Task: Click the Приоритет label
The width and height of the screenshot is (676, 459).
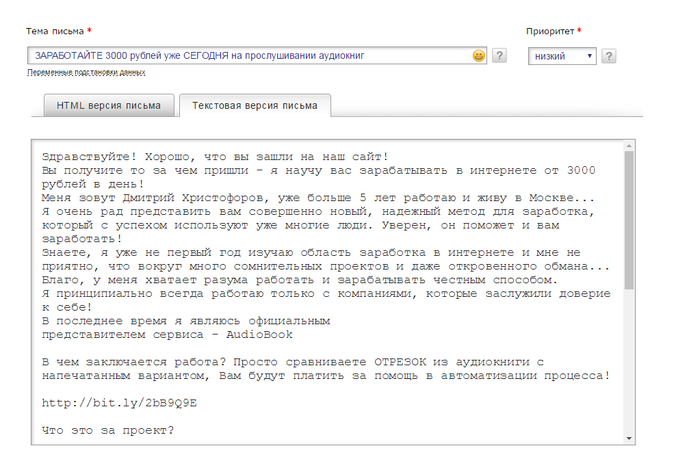Action: click(x=550, y=31)
